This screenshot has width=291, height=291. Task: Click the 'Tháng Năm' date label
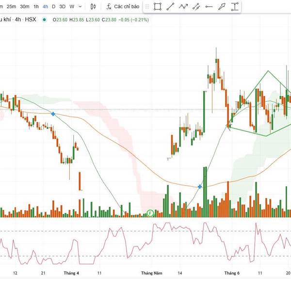[x=151, y=273]
